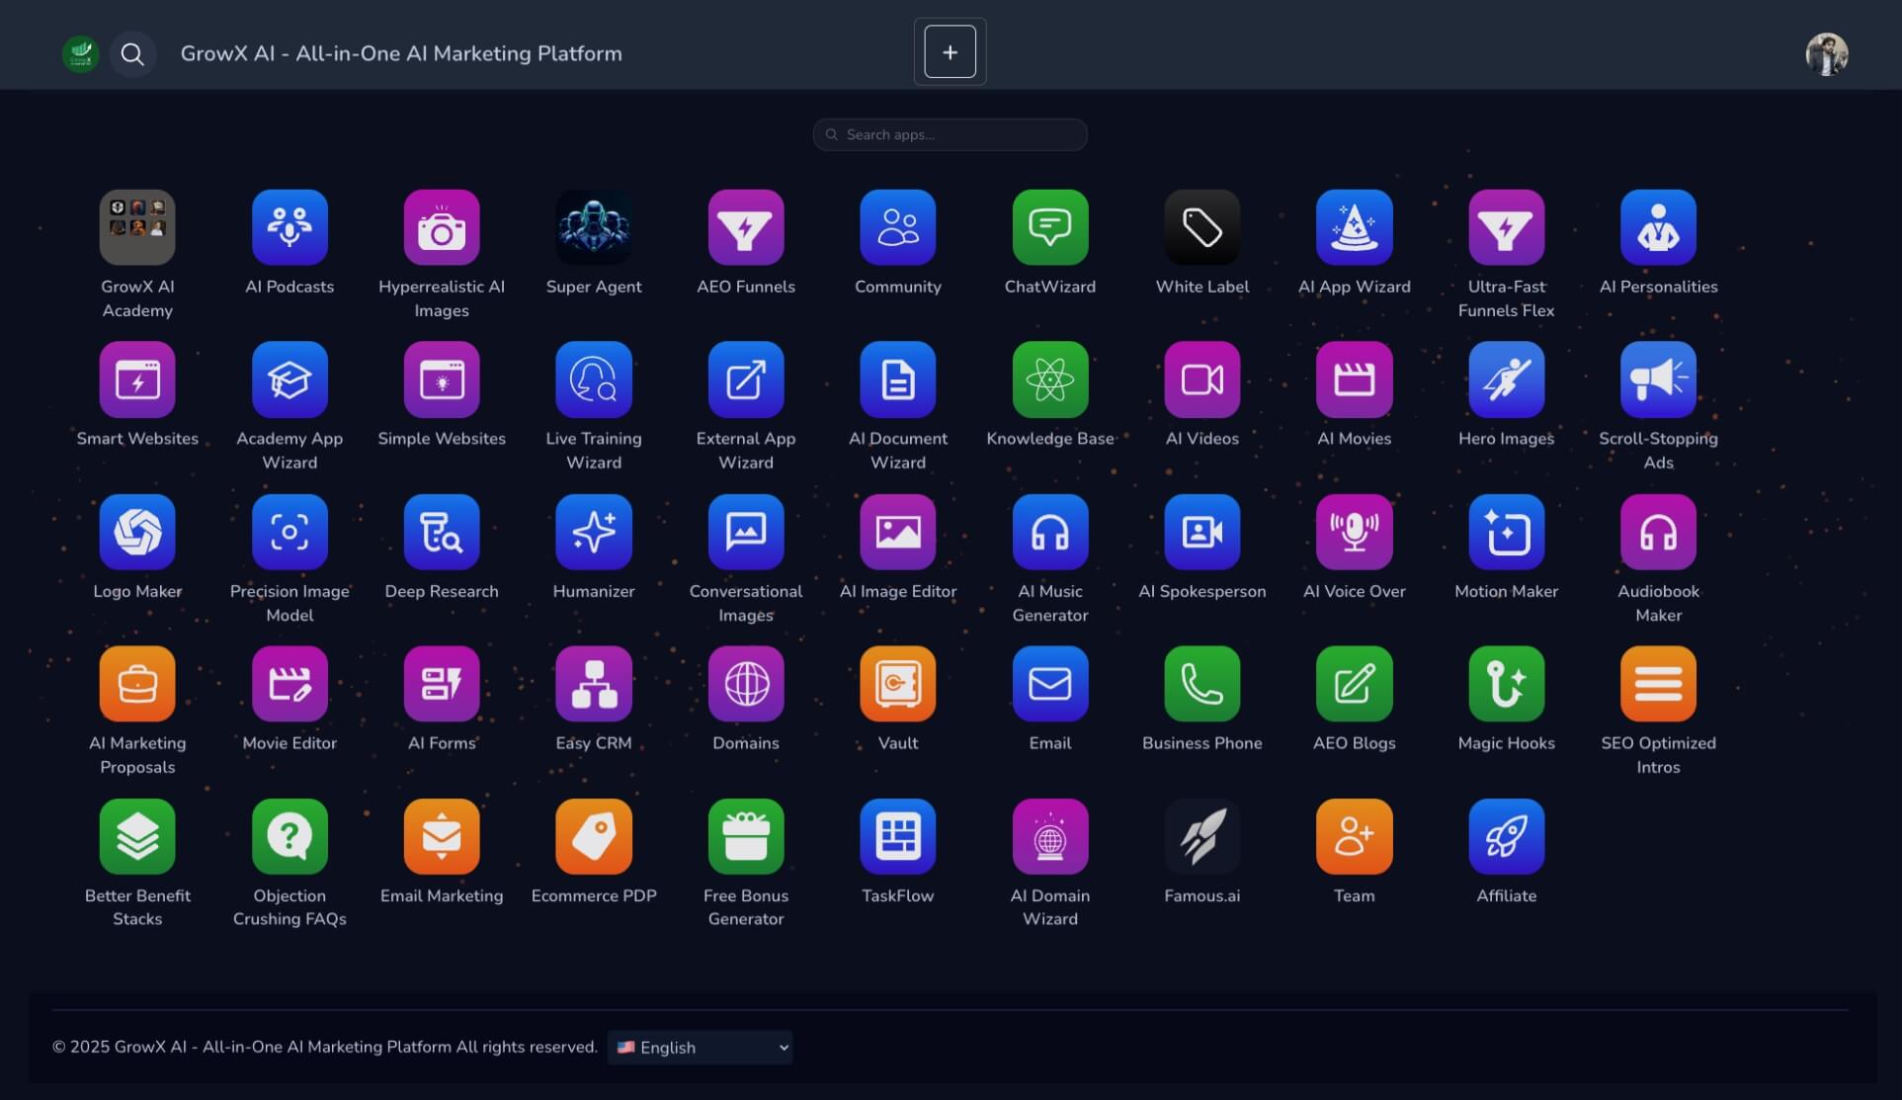Open the Affiliate app
The height and width of the screenshot is (1100, 1902).
click(1507, 837)
